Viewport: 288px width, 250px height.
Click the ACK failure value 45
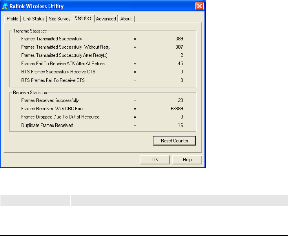pos(181,63)
